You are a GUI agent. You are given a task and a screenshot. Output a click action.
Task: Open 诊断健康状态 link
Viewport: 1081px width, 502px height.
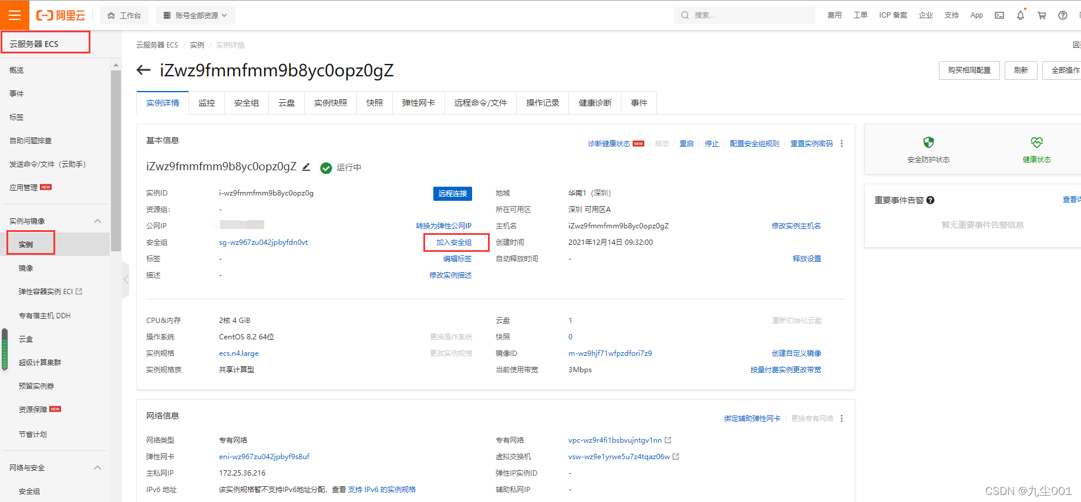click(609, 144)
